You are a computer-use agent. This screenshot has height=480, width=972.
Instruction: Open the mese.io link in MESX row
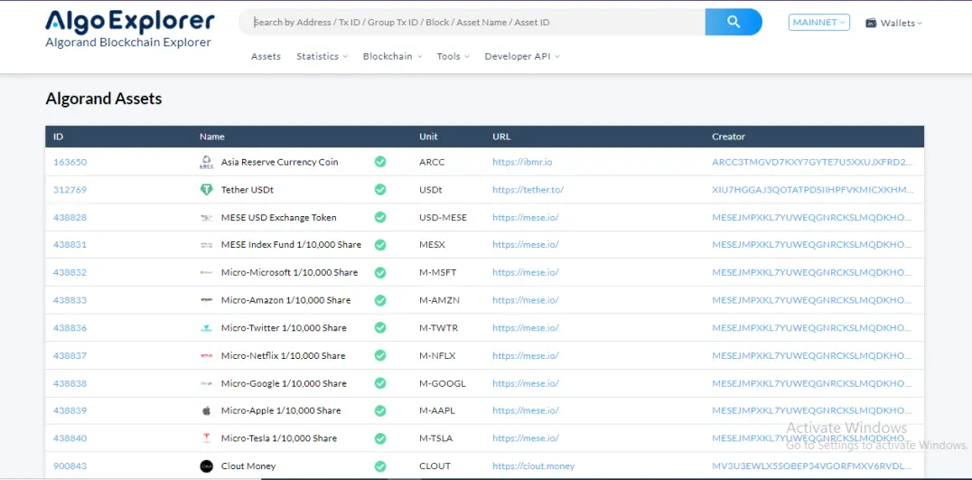(x=526, y=245)
